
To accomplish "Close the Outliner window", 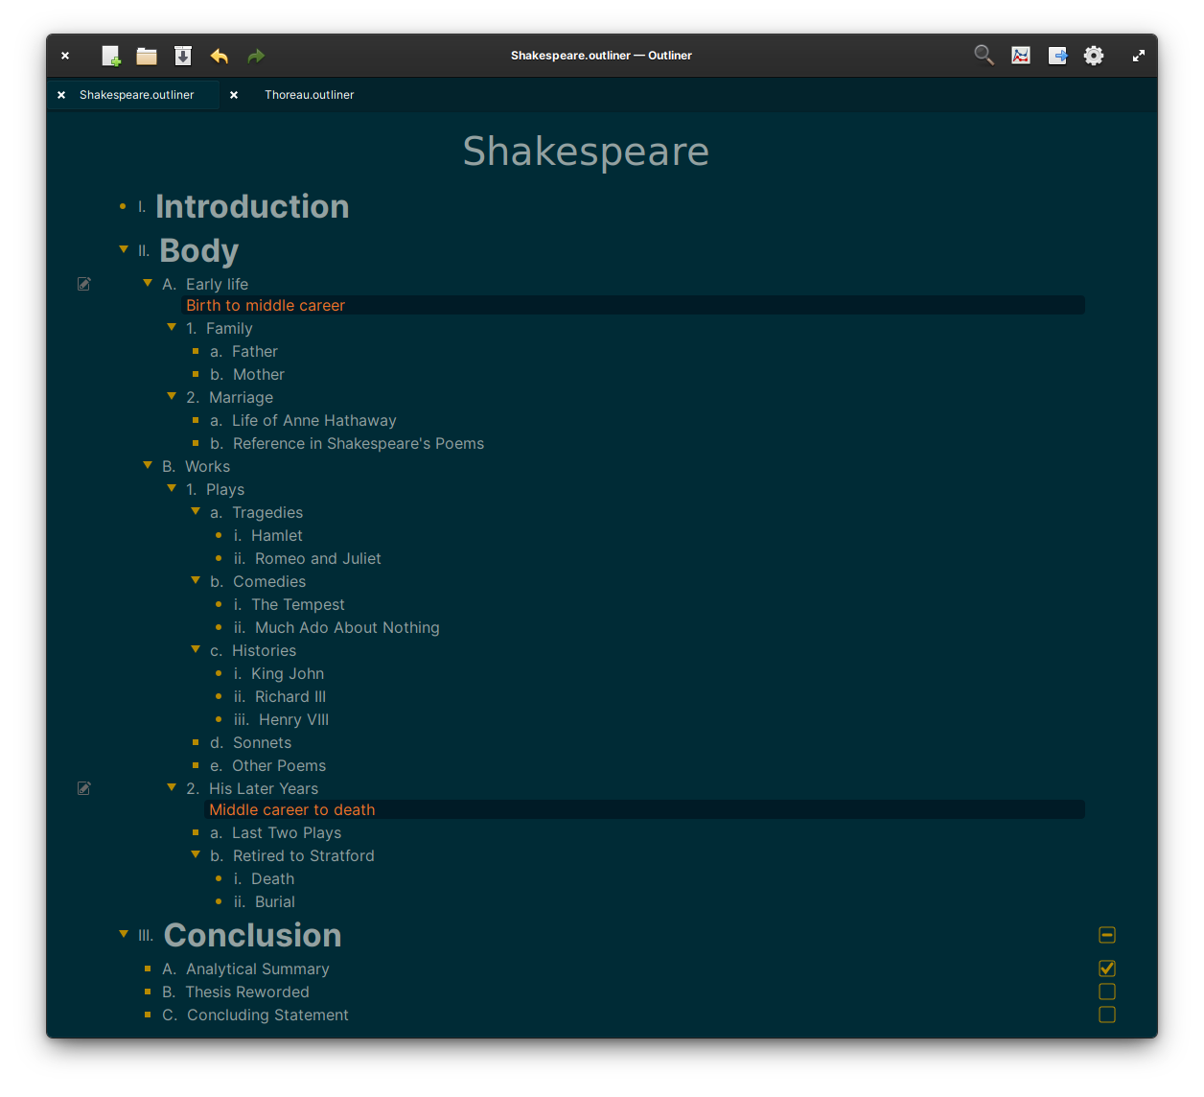I will pos(65,56).
